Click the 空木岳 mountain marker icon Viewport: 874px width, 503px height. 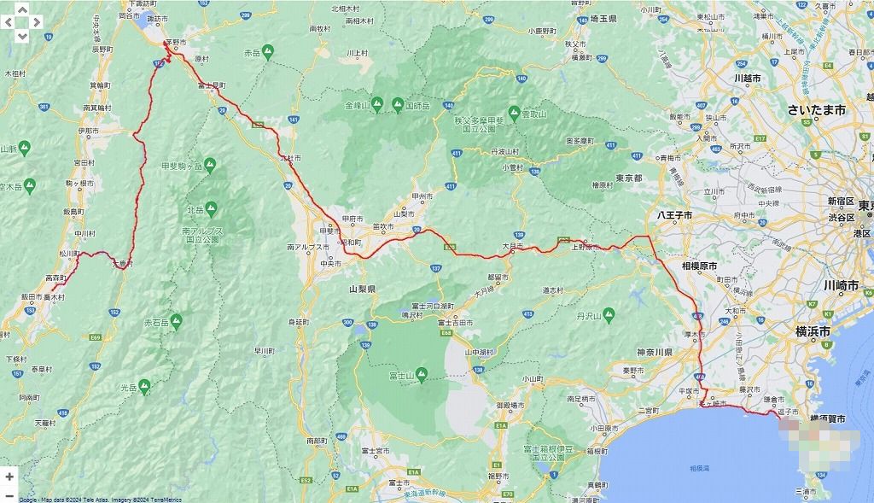(x=30, y=184)
